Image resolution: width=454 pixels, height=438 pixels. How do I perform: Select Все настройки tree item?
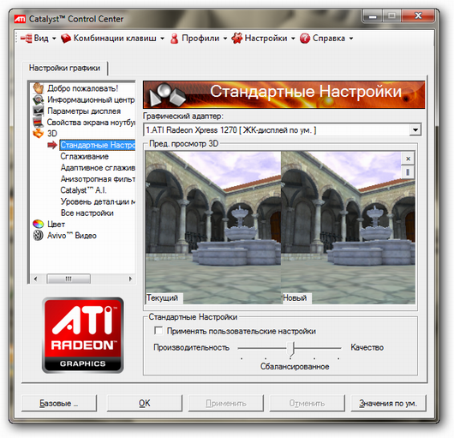(87, 213)
